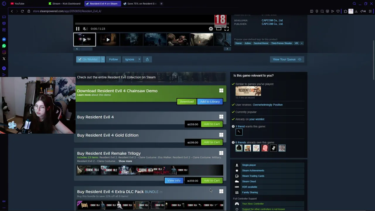
Task: Expand Remake Trilogy items with Show more
Action: tap(125, 161)
